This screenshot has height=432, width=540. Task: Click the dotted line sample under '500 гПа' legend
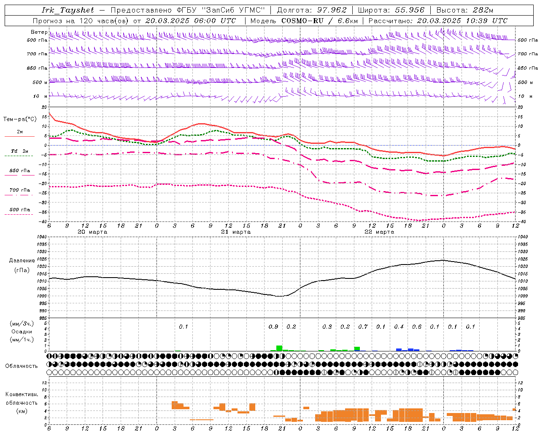19,215
